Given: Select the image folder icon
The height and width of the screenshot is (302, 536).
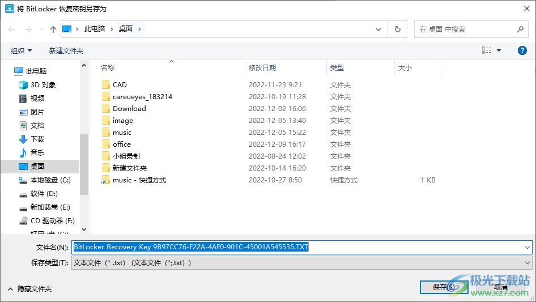Looking at the screenshot, I should tap(106, 120).
